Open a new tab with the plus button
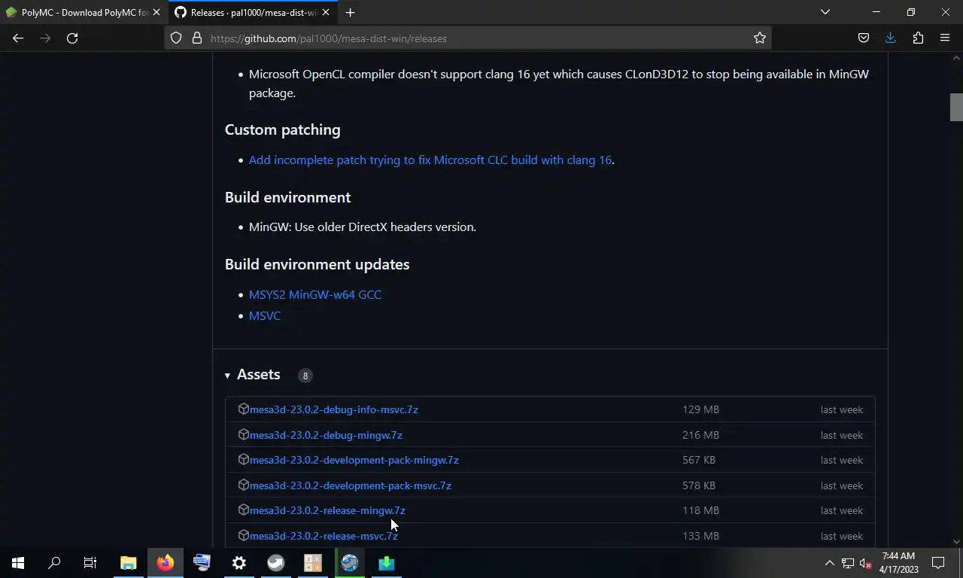The width and height of the screenshot is (963, 578). click(350, 12)
